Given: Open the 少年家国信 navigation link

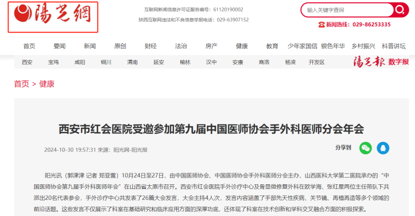Looking at the screenshot, I should click(x=302, y=46).
